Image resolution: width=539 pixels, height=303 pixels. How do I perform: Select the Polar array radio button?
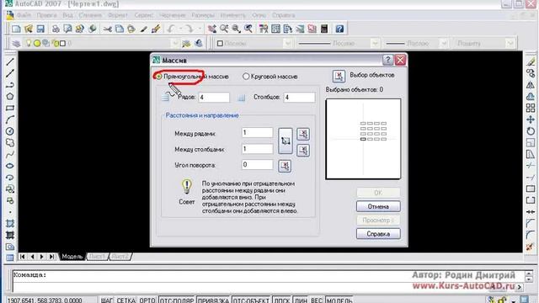(x=245, y=77)
